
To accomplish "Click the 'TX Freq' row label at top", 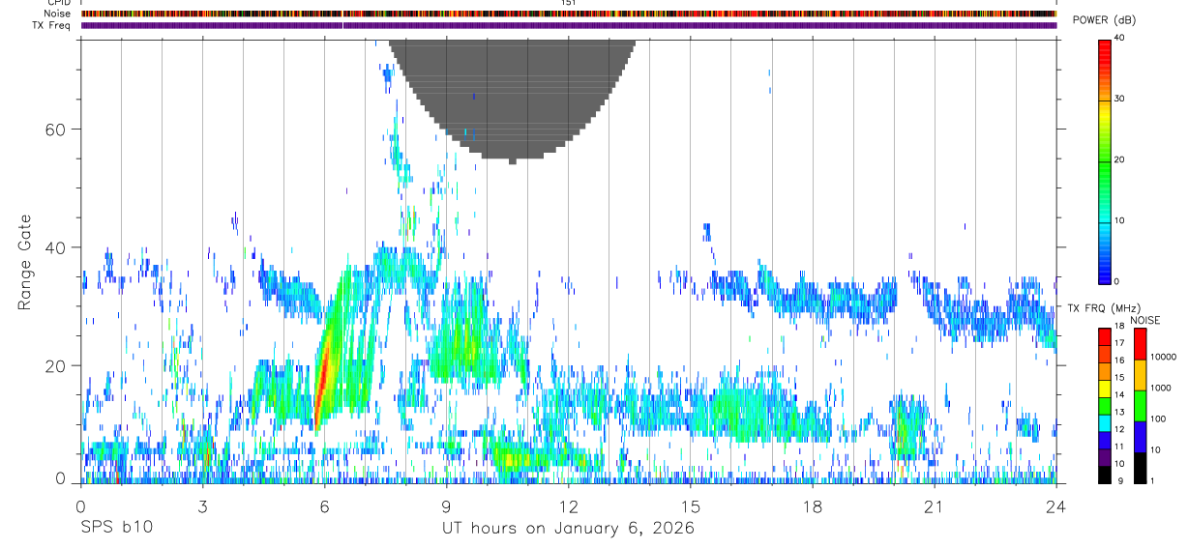I will tap(52, 25).
